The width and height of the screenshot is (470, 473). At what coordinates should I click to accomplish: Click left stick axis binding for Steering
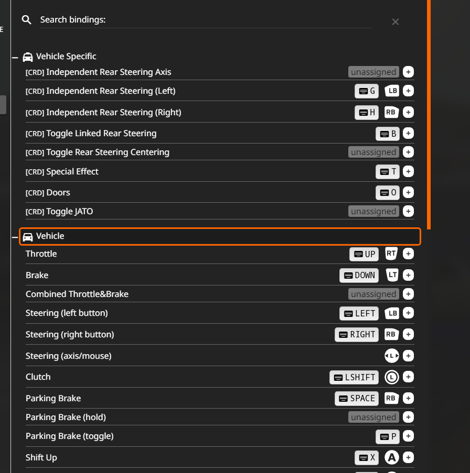pyautogui.click(x=392, y=356)
